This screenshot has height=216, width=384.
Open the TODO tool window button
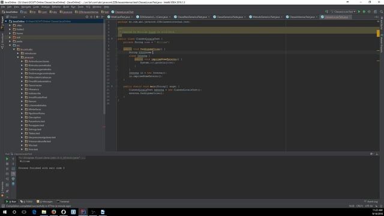26,202
